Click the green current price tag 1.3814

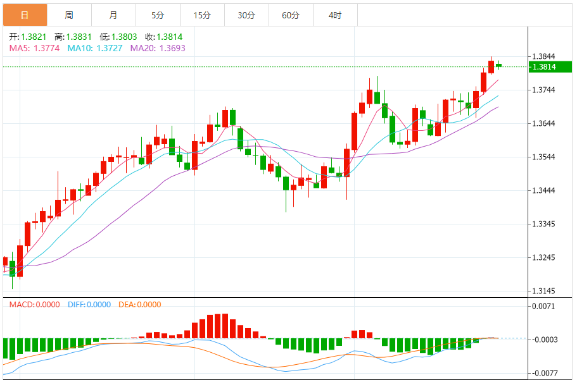550,67
